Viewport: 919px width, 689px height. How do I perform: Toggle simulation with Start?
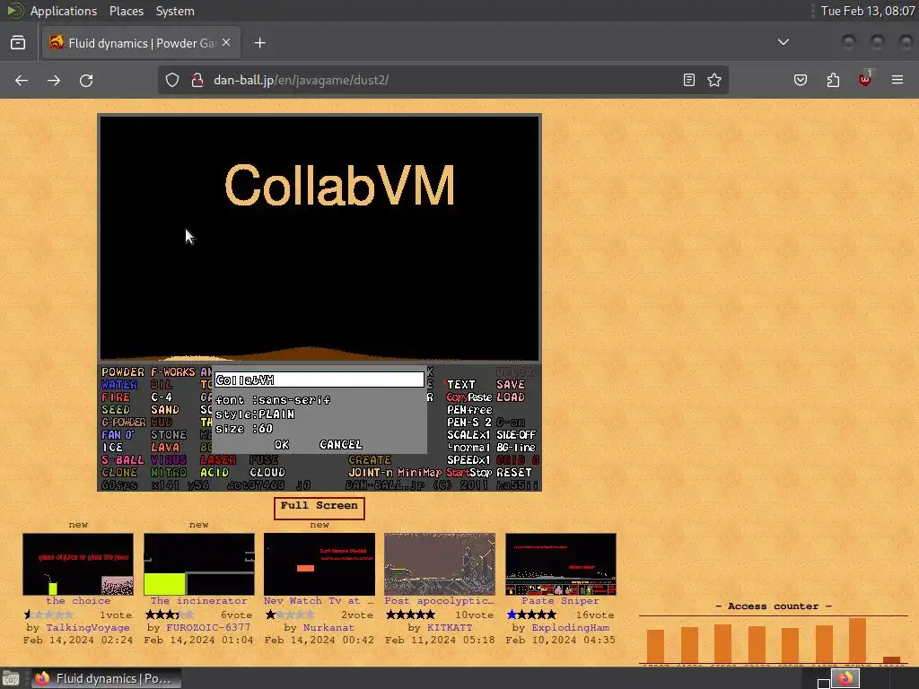tap(457, 472)
